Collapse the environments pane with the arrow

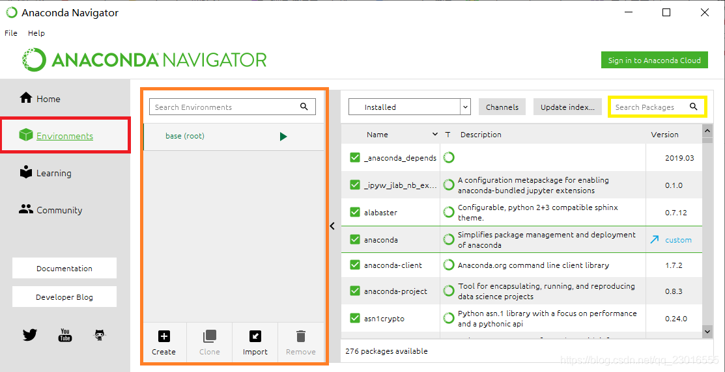[332, 226]
